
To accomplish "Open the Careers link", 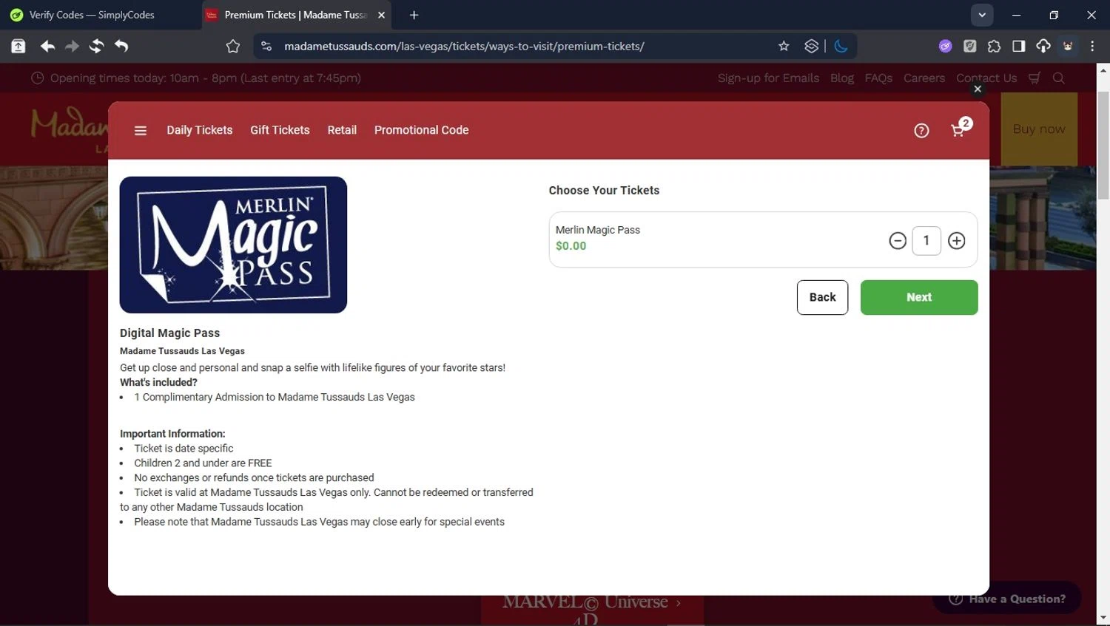I will tap(924, 78).
